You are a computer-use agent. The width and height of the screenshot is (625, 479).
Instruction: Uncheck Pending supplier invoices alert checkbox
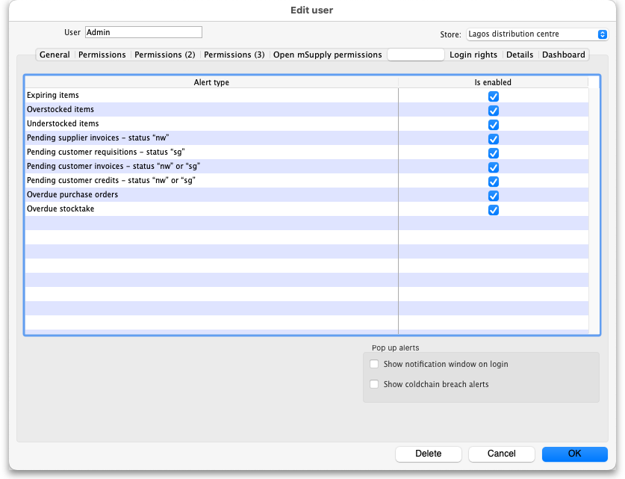pos(493,139)
